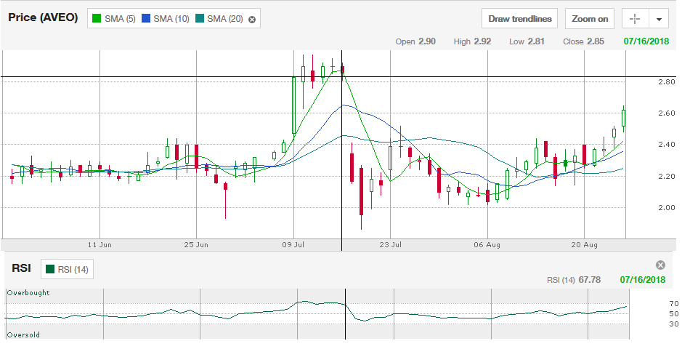Click the blue SMA (10) color swatch
The image size is (682, 349).
click(146, 19)
